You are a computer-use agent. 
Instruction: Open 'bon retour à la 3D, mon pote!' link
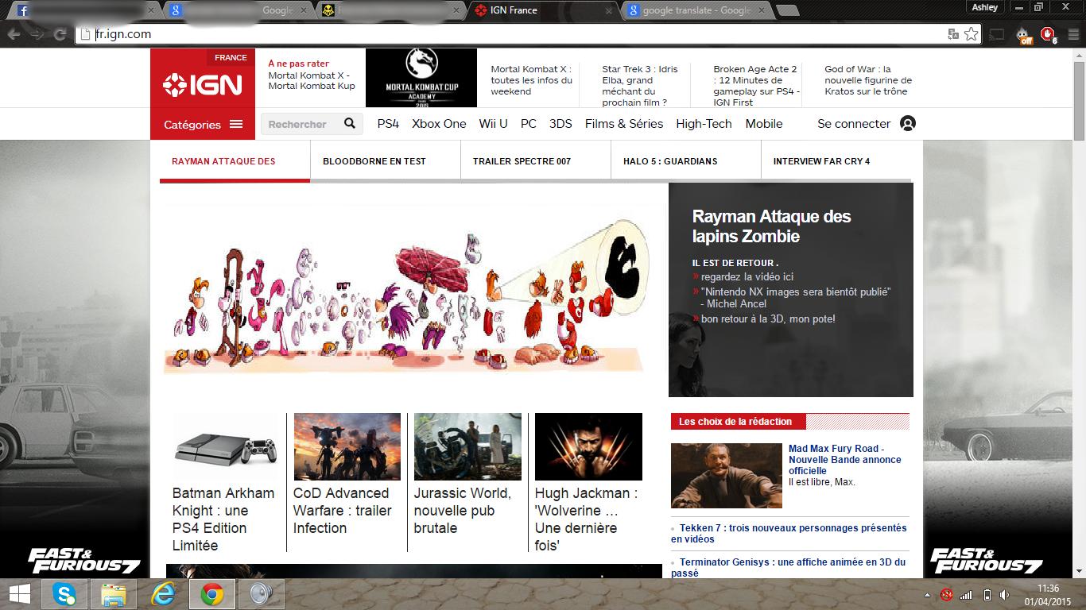[x=768, y=319]
